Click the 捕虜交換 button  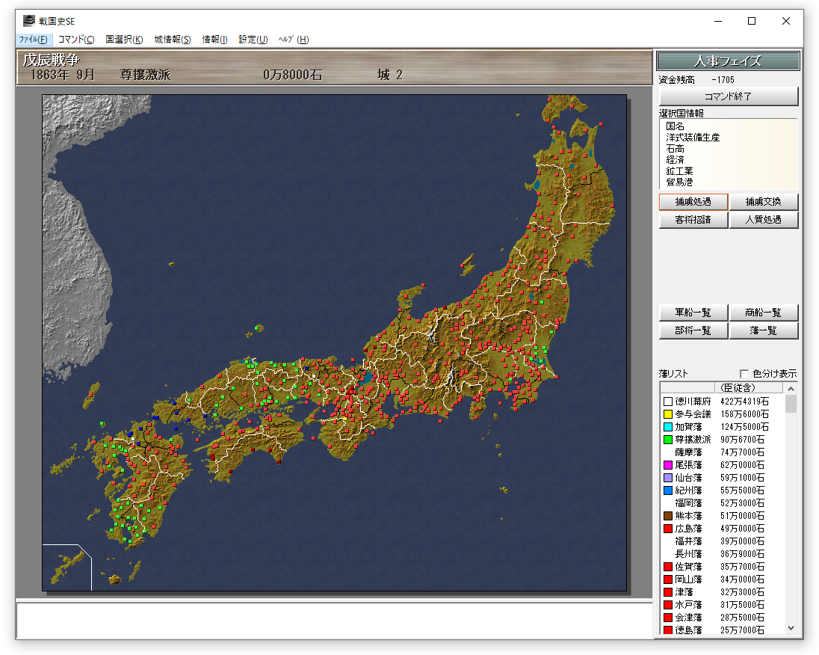(x=763, y=202)
